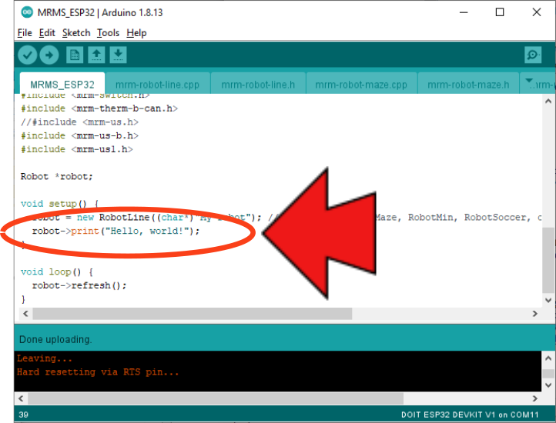Open the Sketch menu
The height and width of the screenshot is (423, 556).
76,33
